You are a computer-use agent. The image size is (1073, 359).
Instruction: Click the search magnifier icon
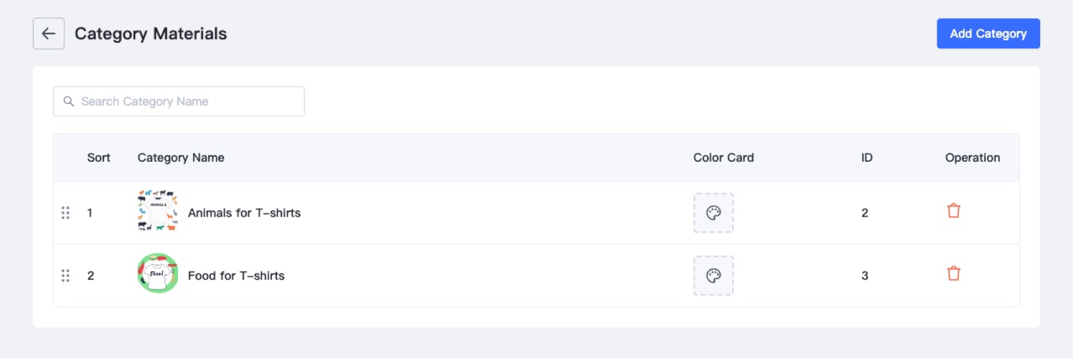coord(69,101)
